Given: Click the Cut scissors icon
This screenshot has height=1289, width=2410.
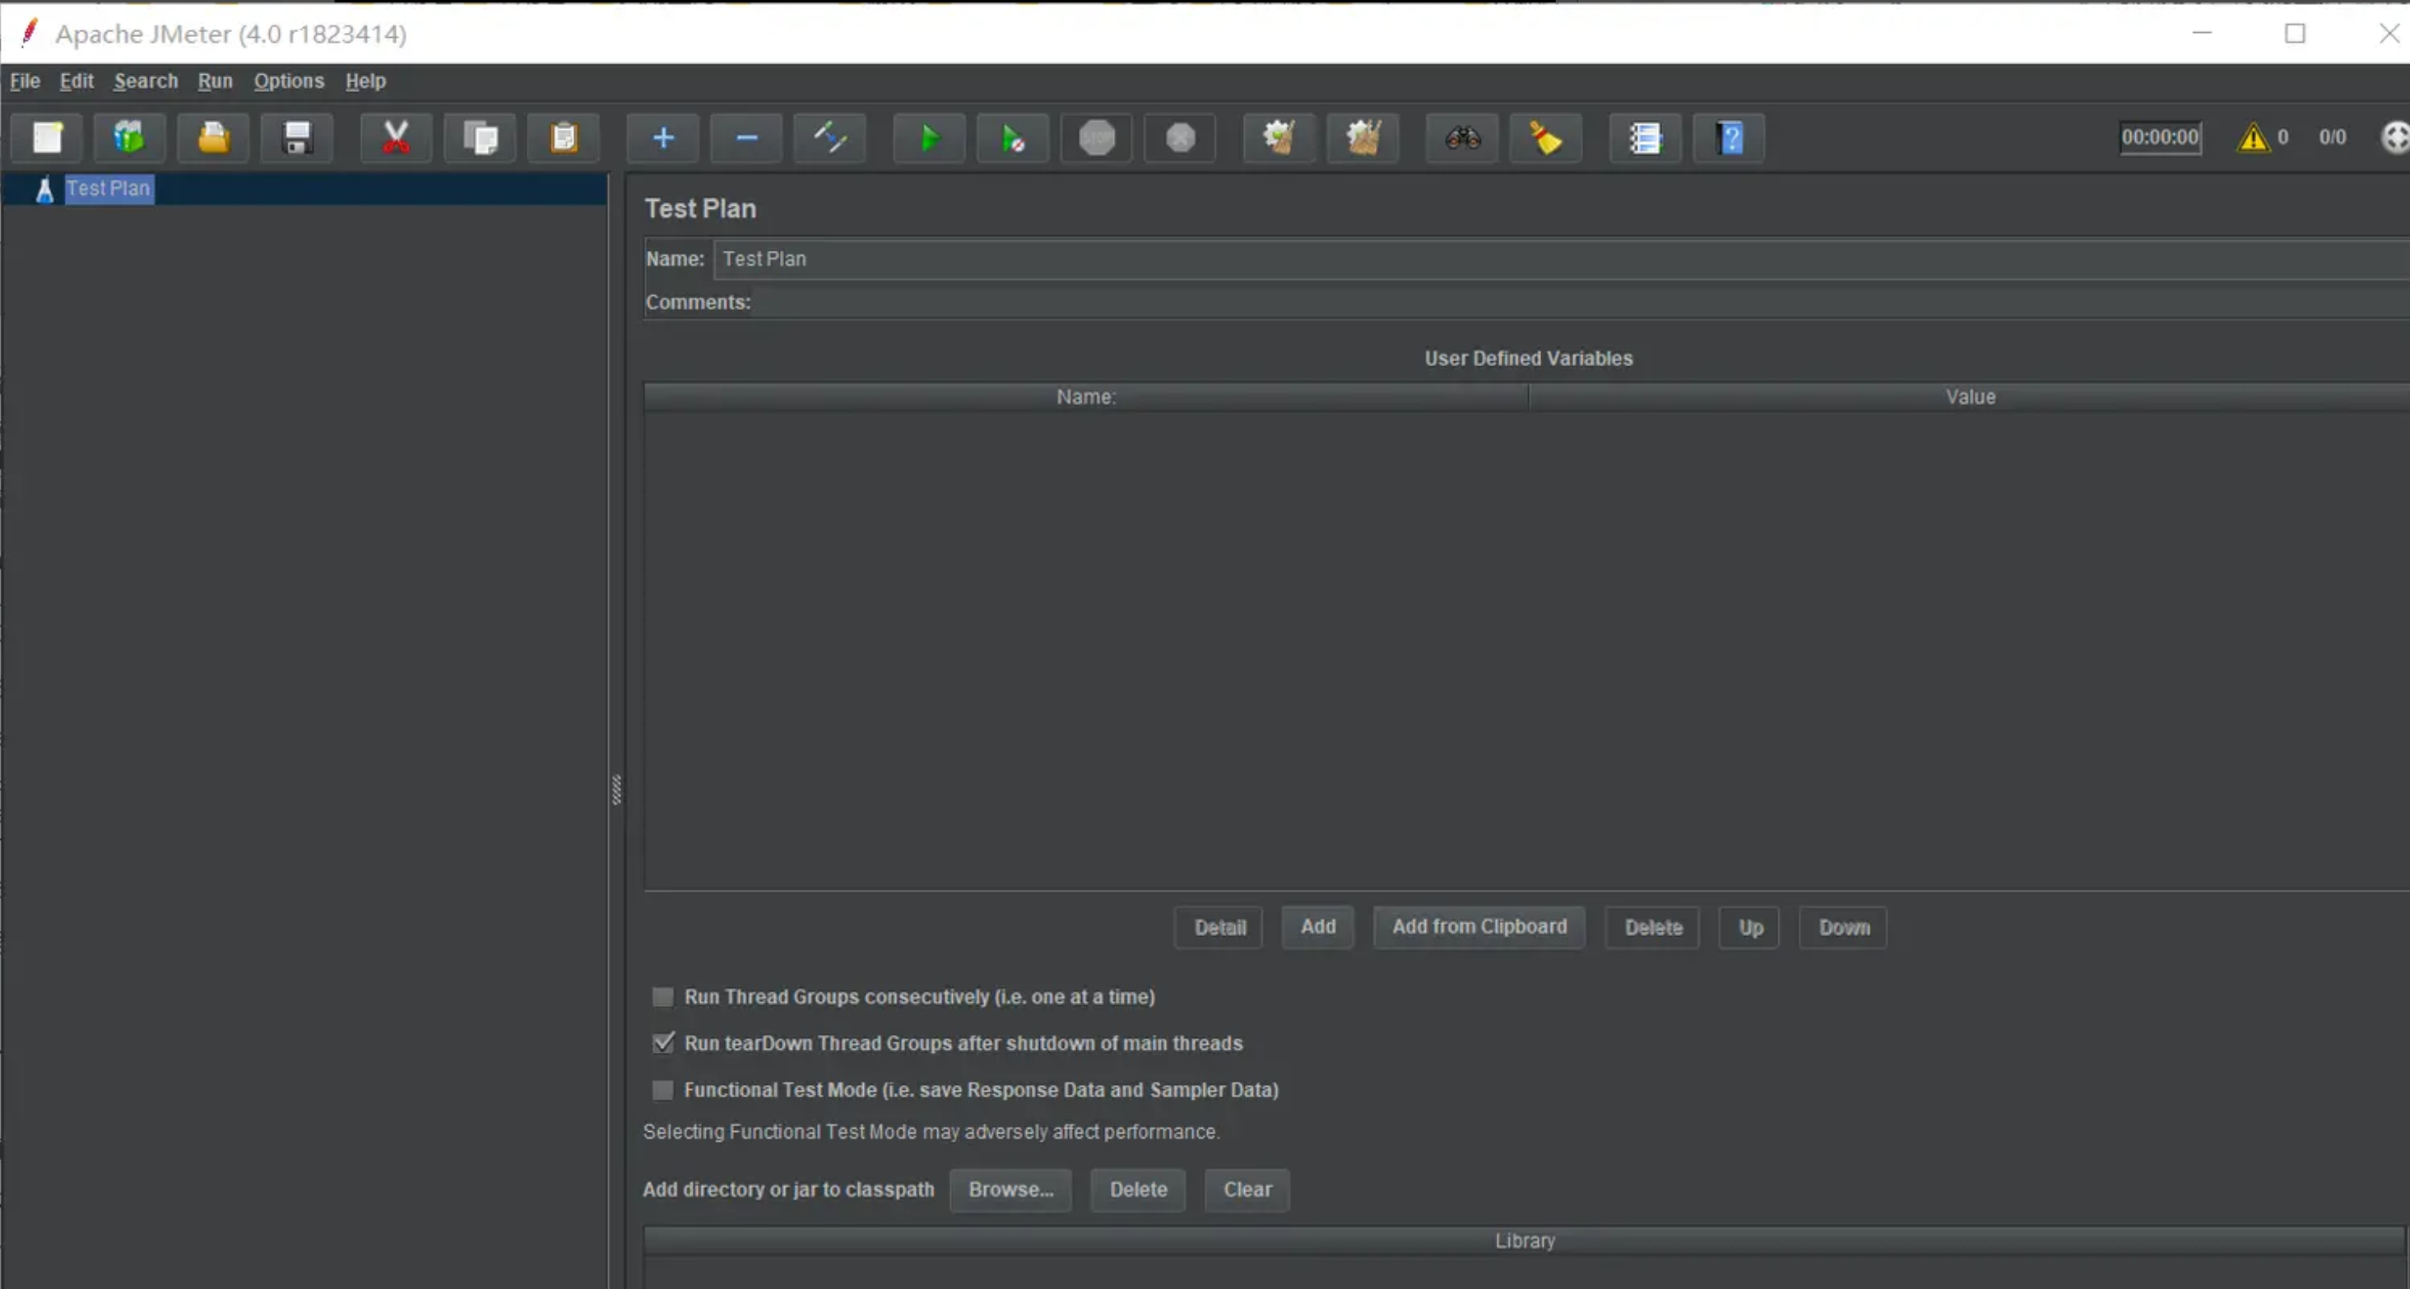Looking at the screenshot, I should tap(396, 138).
